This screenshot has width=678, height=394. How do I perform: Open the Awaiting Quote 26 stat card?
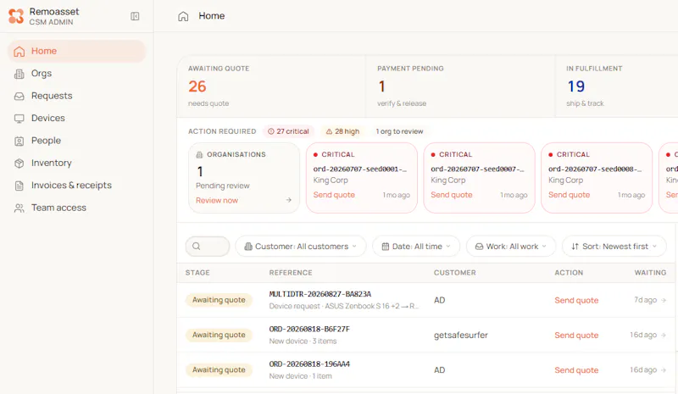point(271,86)
